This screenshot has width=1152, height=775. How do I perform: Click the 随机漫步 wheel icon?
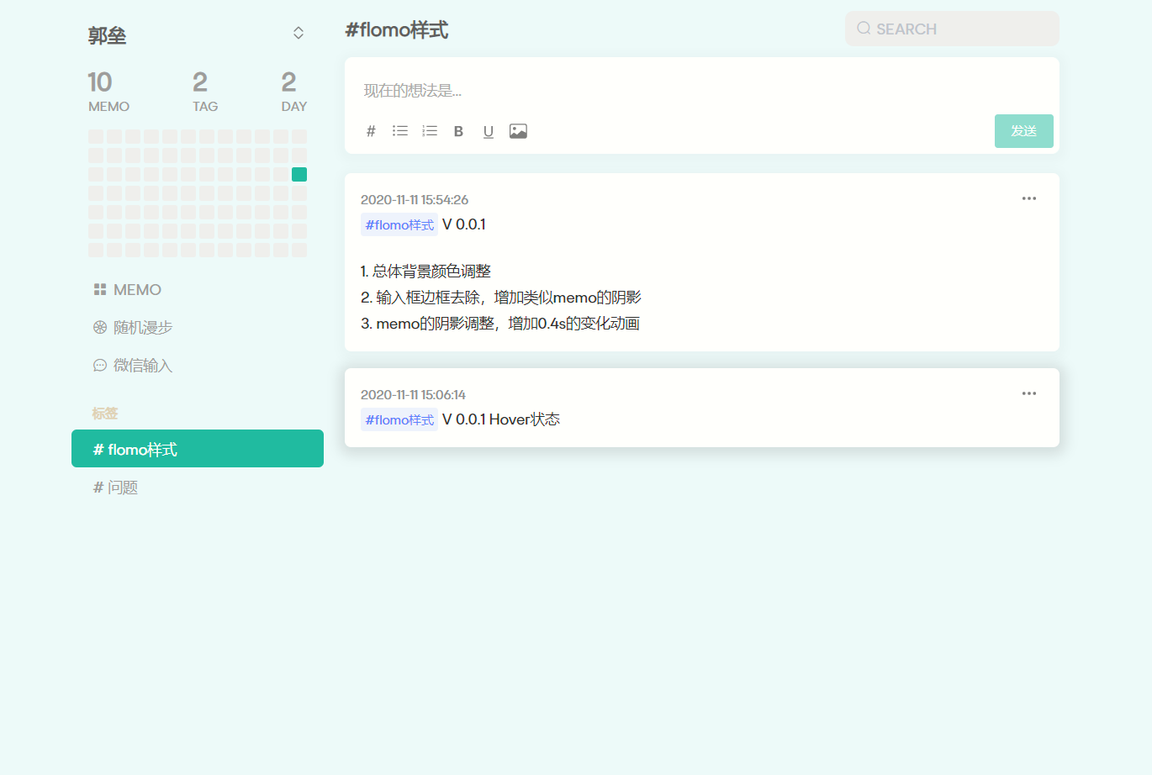[x=99, y=327]
